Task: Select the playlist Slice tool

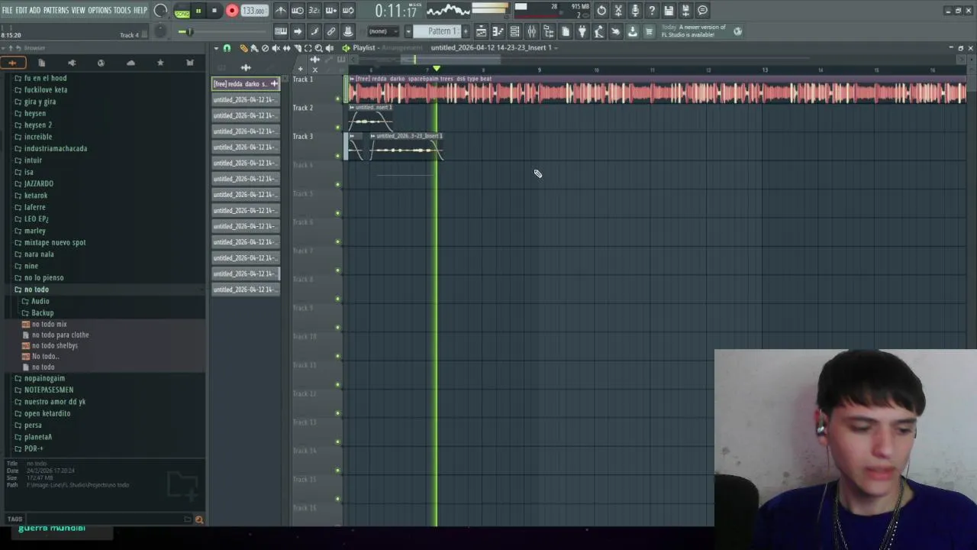Action: (297, 48)
